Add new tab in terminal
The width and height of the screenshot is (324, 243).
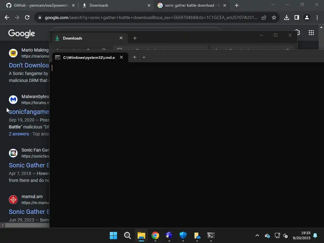coord(134,57)
